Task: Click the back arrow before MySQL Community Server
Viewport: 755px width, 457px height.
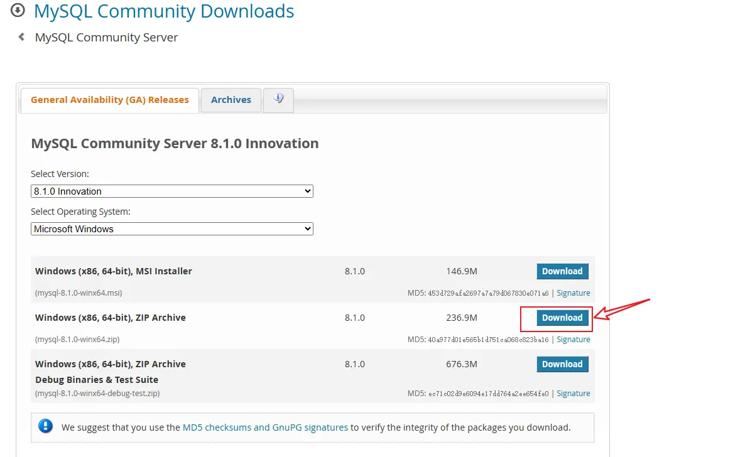Action: (x=21, y=37)
